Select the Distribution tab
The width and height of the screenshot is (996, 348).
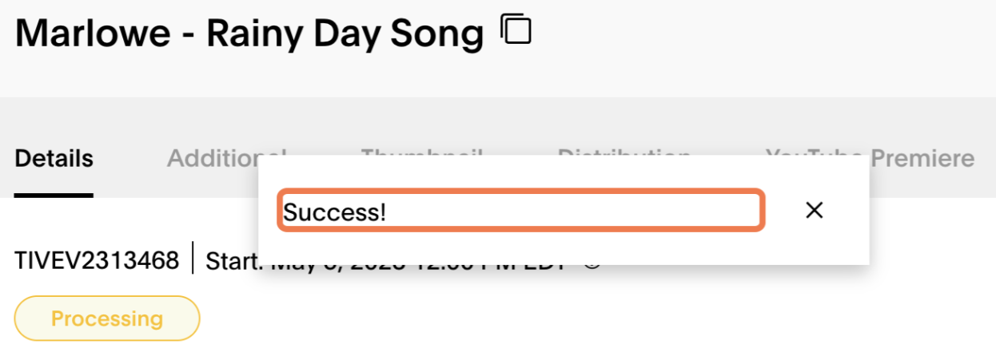(x=624, y=151)
